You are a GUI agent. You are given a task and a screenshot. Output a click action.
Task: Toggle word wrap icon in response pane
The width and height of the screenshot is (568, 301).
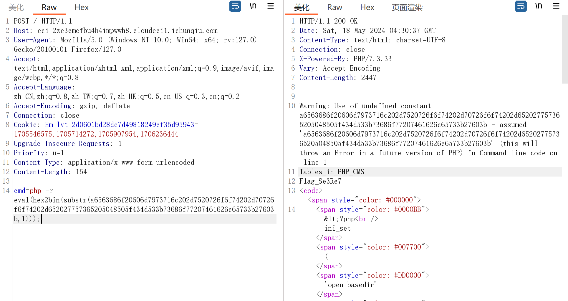[521, 6]
